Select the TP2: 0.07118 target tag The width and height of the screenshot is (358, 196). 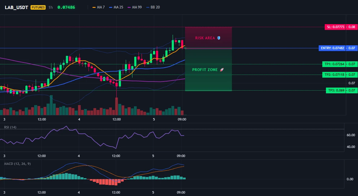(334, 75)
